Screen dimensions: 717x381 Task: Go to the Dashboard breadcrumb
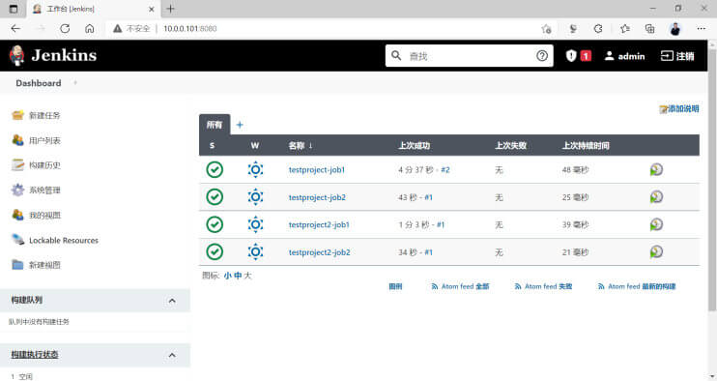click(x=39, y=83)
